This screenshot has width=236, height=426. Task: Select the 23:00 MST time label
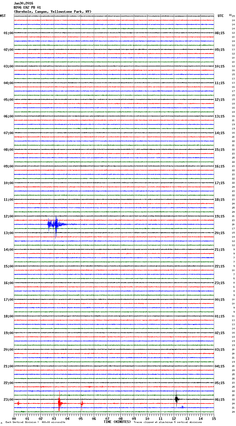[8, 400]
